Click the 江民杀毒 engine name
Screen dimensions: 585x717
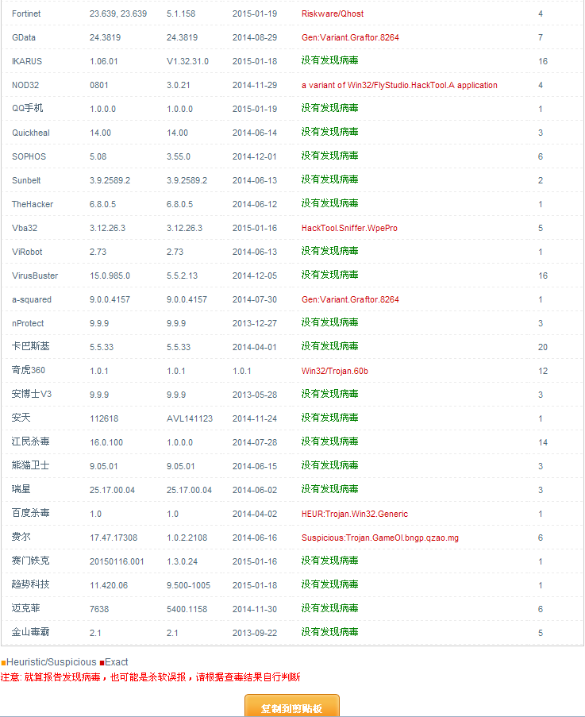(31, 441)
